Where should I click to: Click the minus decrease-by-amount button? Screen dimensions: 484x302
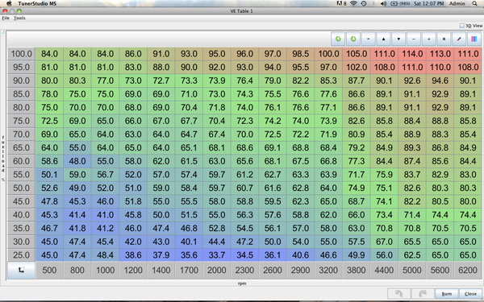click(x=414, y=39)
